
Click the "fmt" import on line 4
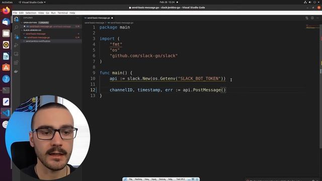pyautogui.click(x=116, y=44)
